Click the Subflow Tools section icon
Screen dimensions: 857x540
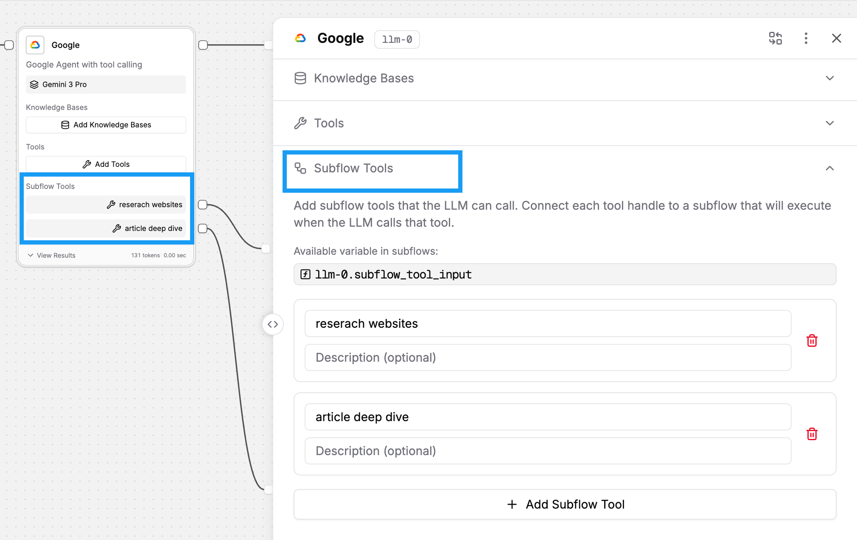pyautogui.click(x=300, y=168)
